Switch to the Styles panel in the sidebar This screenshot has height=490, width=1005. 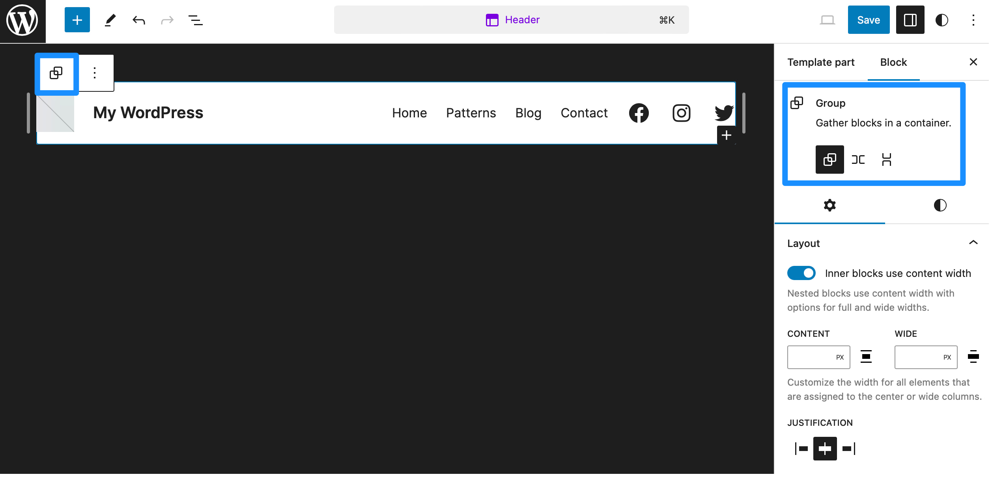pyautogui.click(x=940, y=205)
